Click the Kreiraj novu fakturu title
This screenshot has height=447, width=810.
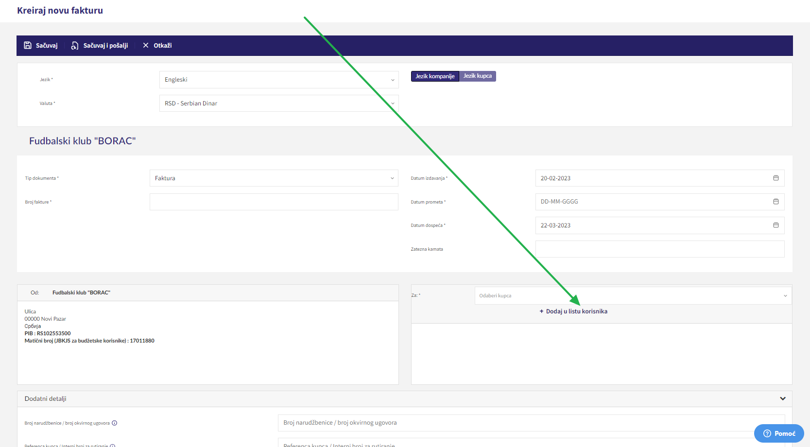click(x=60, y=11)
